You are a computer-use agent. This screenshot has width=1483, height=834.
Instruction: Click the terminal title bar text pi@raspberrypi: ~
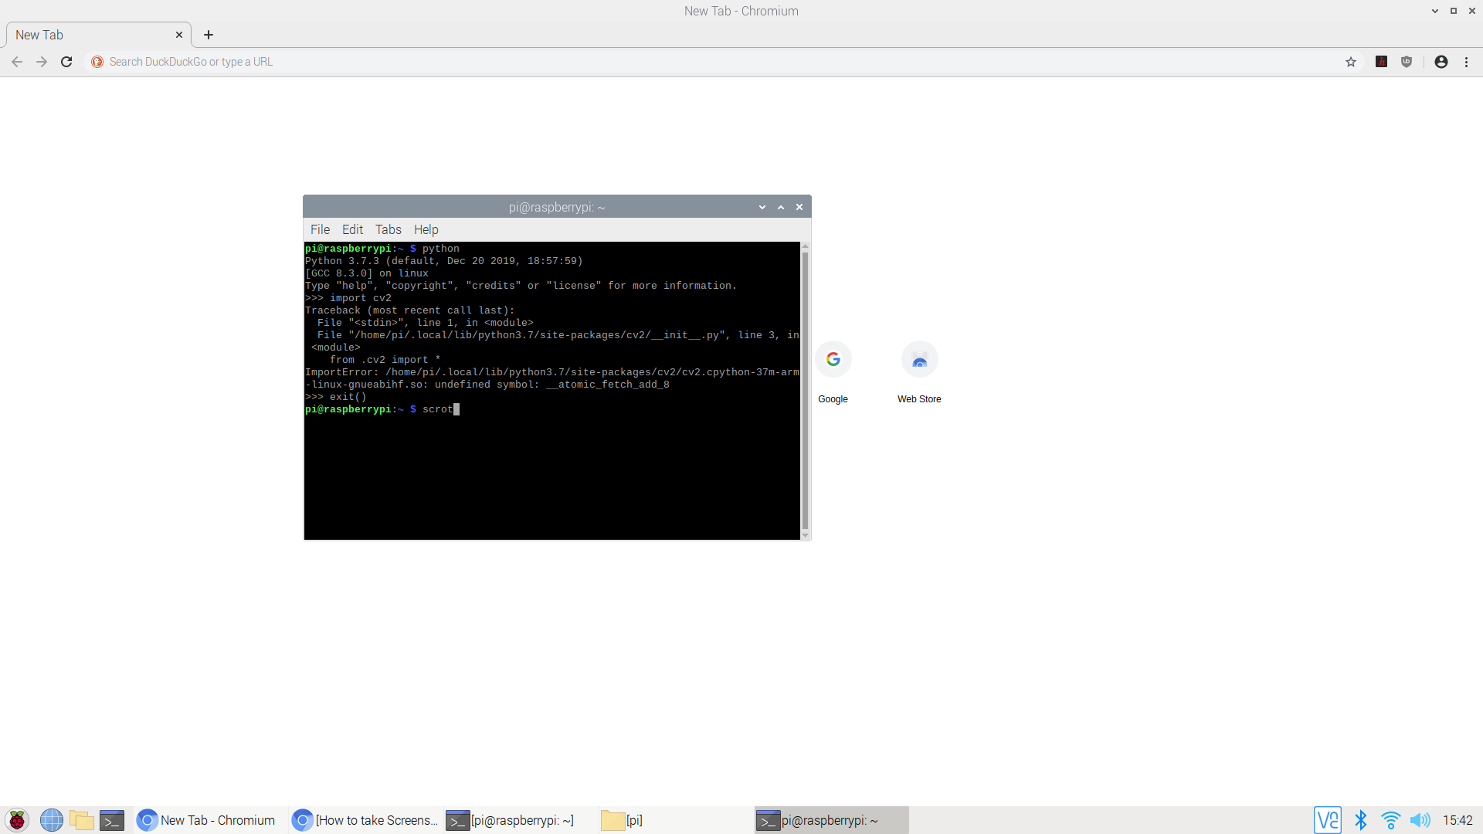(557, 207)
